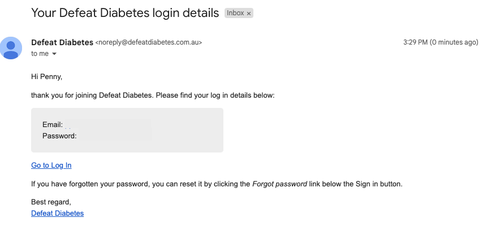Click the "Email:" label in the details box

(x=53, y=124)
